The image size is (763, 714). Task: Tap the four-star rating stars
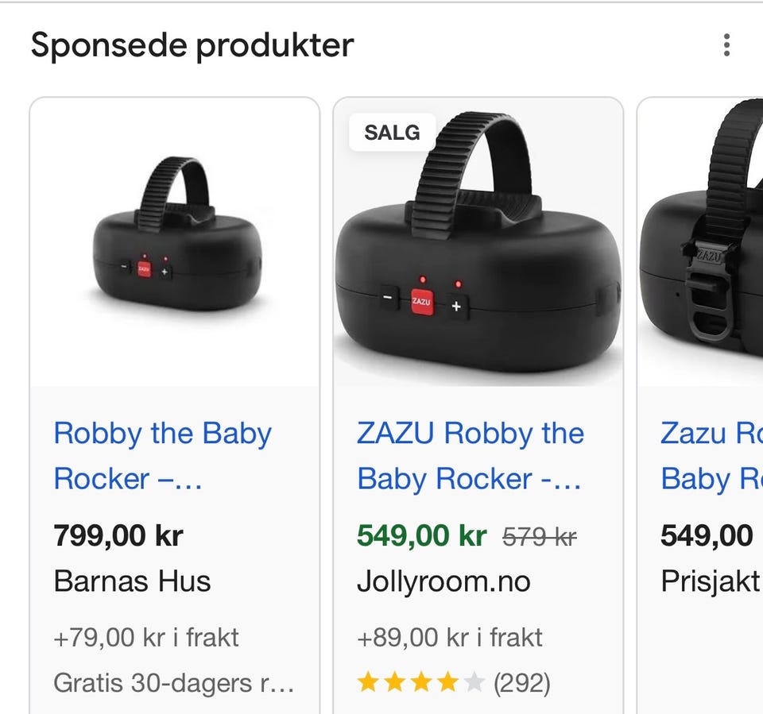pos(421,682)
